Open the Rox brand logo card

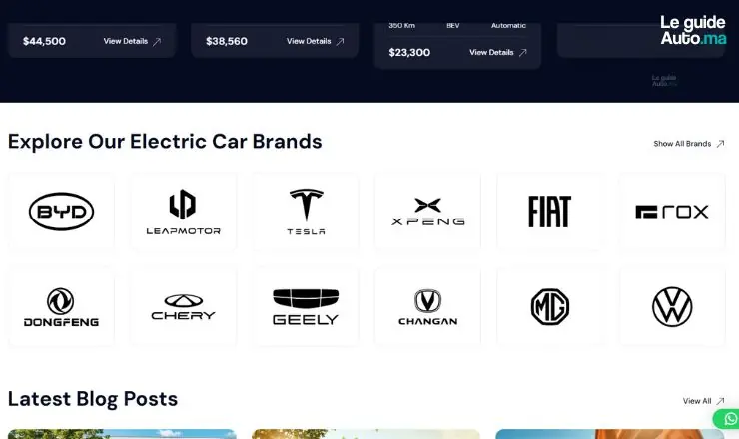pos(672,212)
